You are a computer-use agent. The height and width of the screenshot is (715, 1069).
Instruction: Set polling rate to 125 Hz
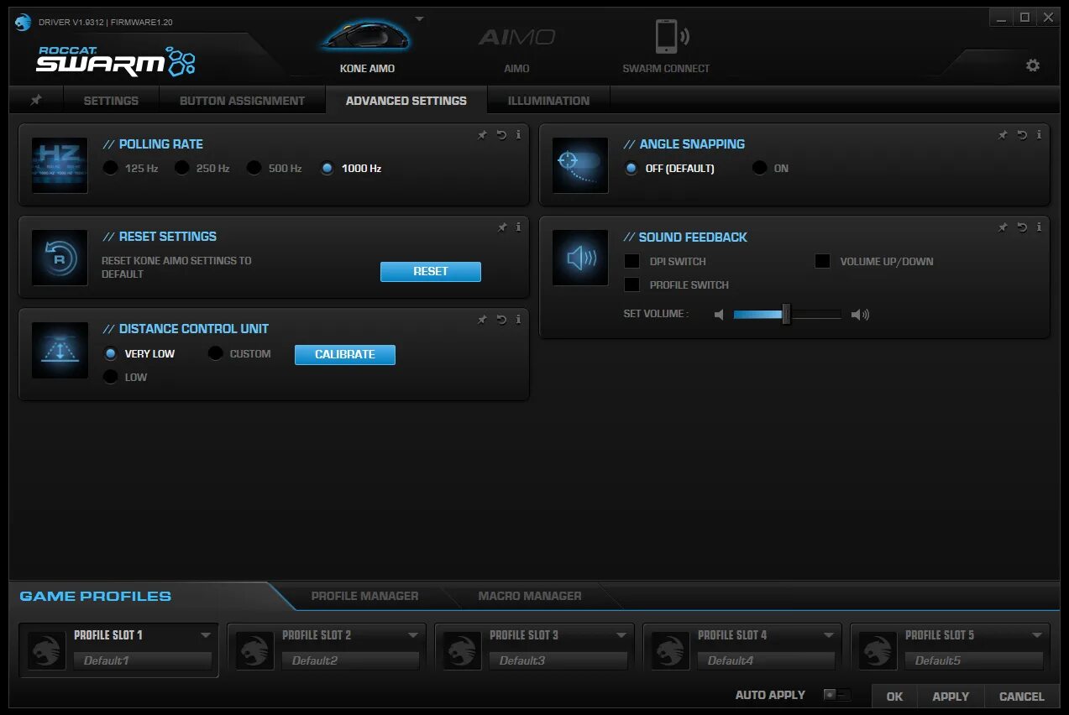coord(110,168)
